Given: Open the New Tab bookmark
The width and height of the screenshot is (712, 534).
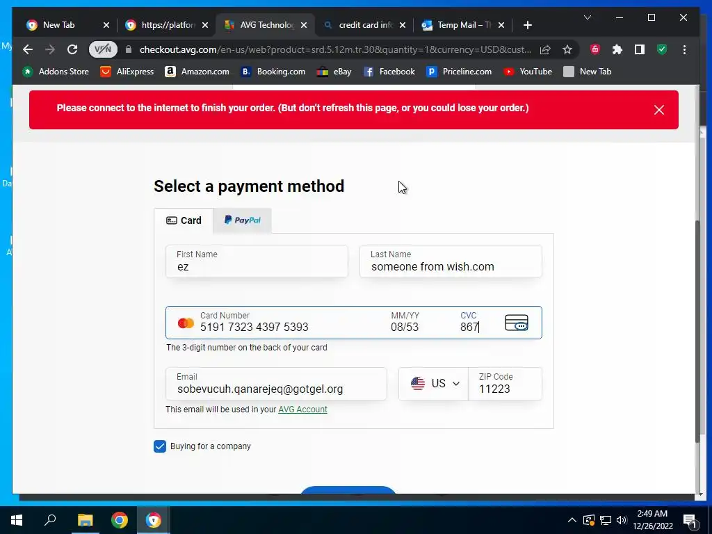Looking at the screenshot, I should tap(588, 72).
